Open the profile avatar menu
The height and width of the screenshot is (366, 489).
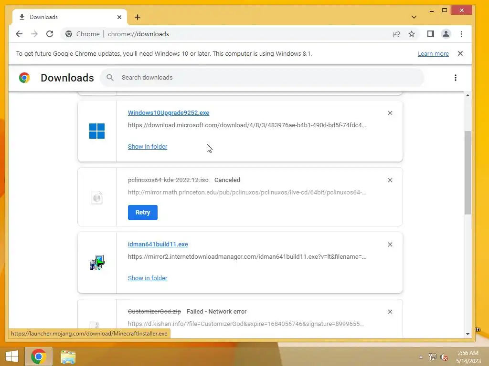446,34
